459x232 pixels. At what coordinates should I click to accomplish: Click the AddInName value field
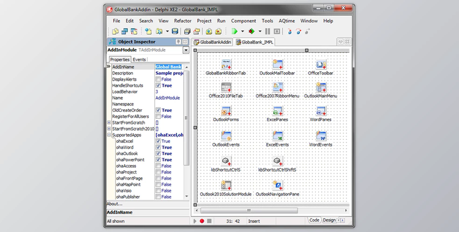pos(169,67)
